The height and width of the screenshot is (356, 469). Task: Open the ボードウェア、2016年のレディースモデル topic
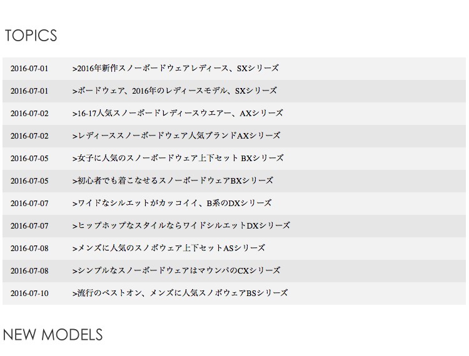[x=174, y=91]
